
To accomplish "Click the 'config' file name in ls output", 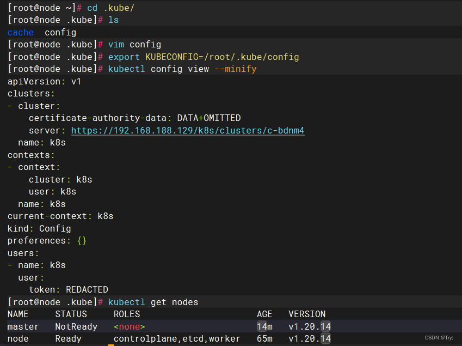I will click(60, 32).
